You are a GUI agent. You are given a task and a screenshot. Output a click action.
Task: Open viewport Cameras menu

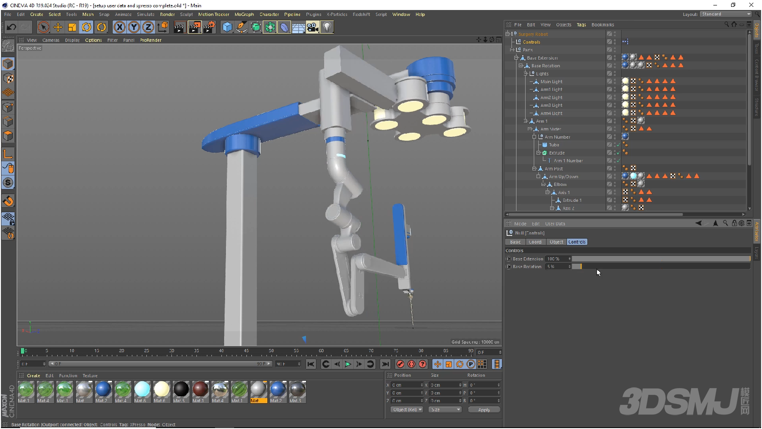51,40
